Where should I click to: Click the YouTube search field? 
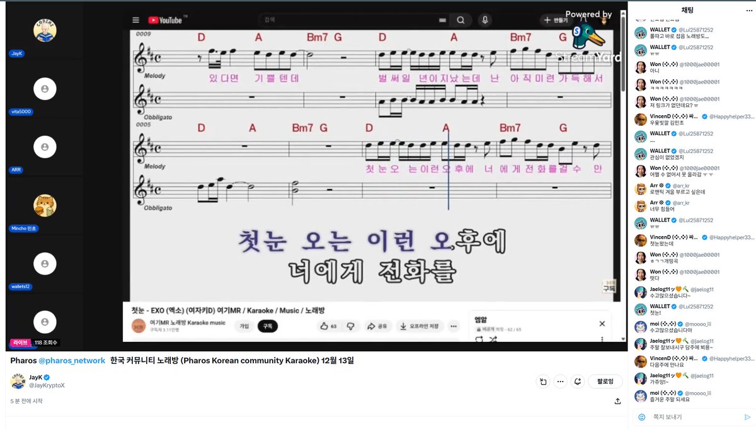point(353,20)
